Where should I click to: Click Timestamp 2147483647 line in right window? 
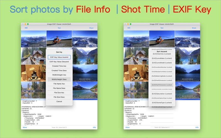[137, 118]
